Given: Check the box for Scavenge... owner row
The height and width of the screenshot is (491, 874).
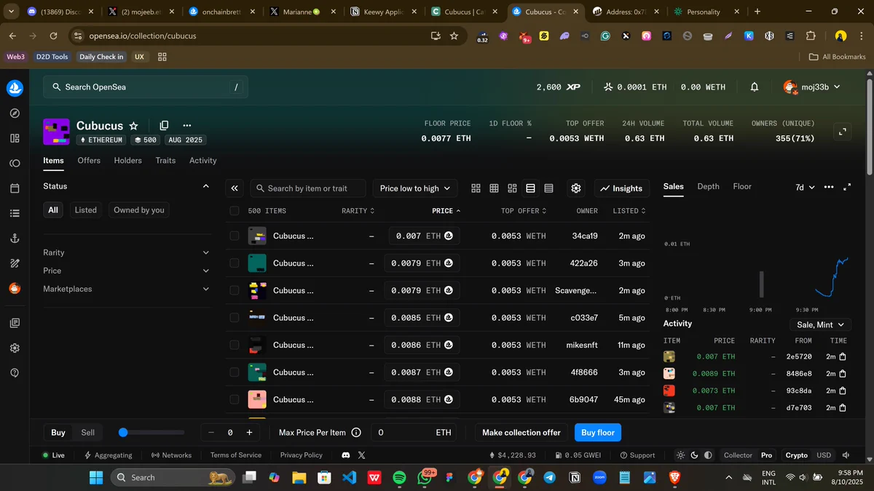Looking at the screenshot, I should (234, 290).
